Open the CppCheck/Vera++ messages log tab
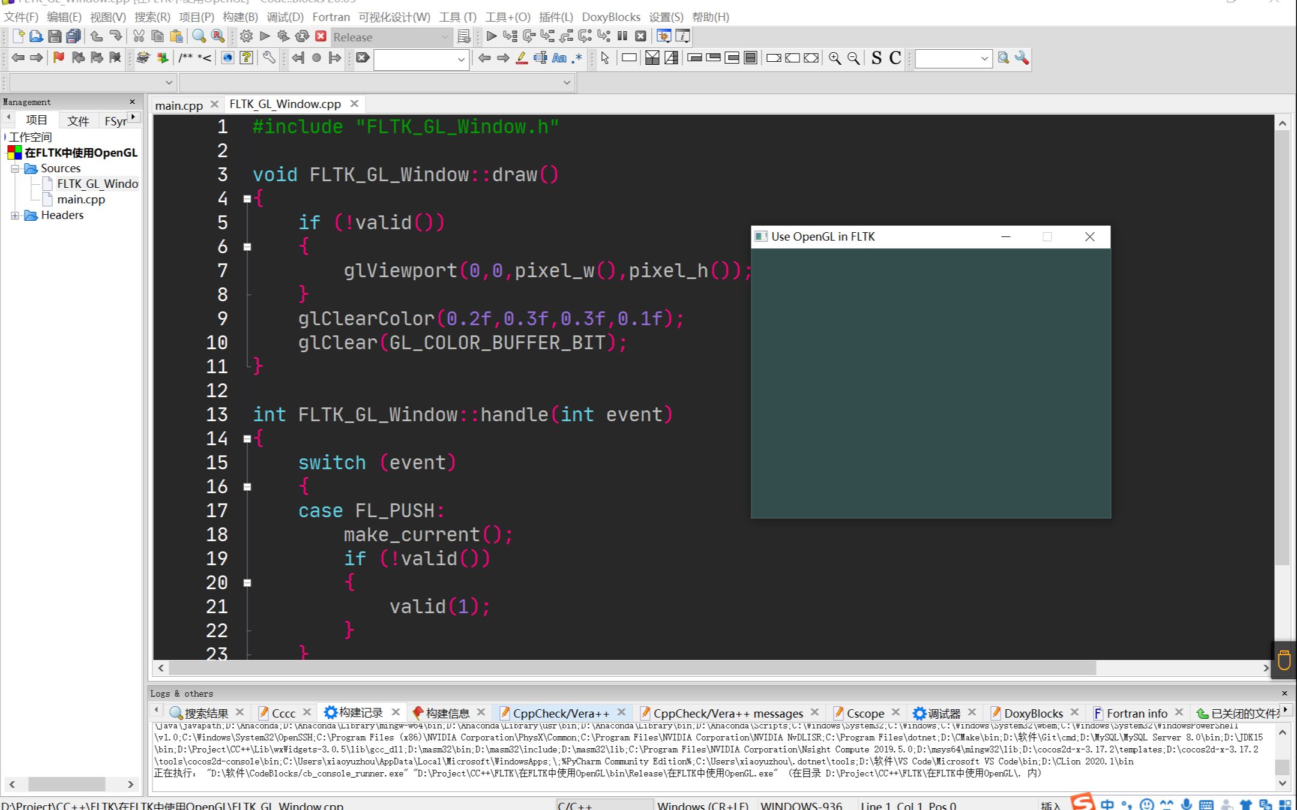The width and height of the screenshot is (1297, 810). pyautogui.click(x=727, y=713)
